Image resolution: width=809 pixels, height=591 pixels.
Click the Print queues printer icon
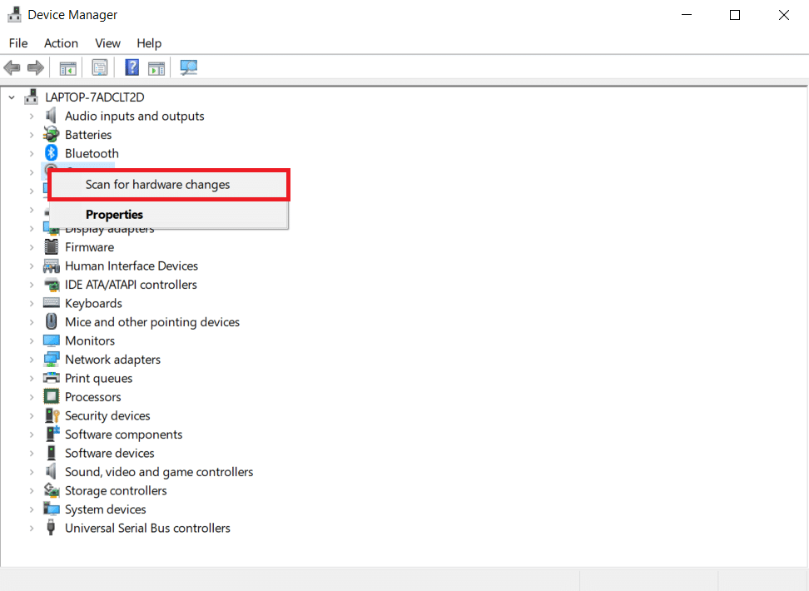pyautogui.click(x=51, y=378)
